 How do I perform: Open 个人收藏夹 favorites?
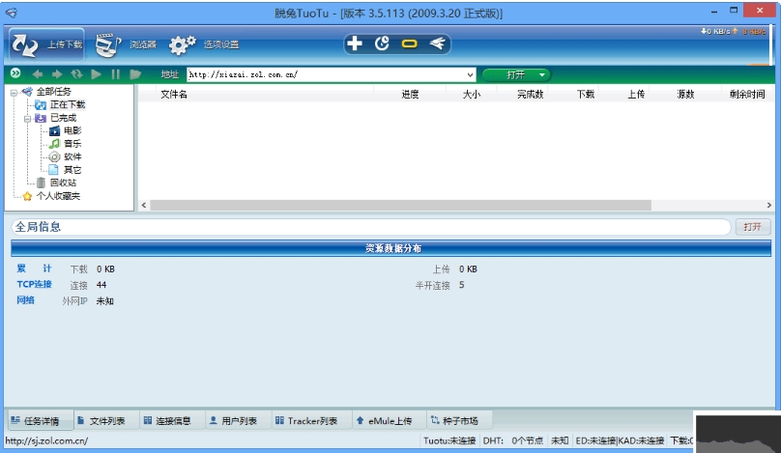coord(58,196)
